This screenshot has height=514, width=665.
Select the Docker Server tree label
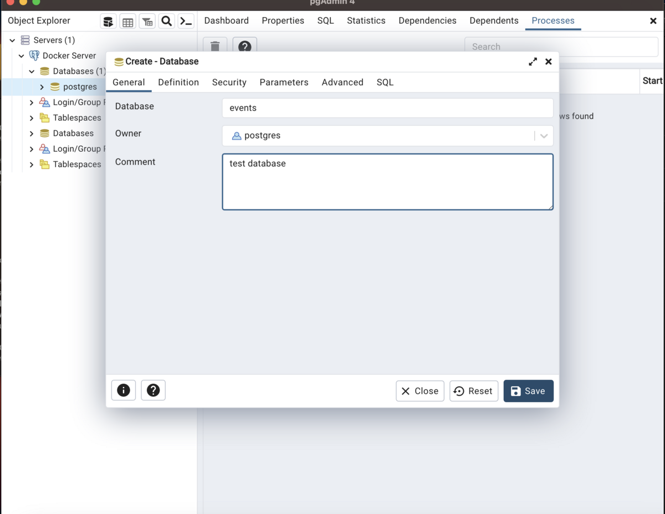[69, 56]
